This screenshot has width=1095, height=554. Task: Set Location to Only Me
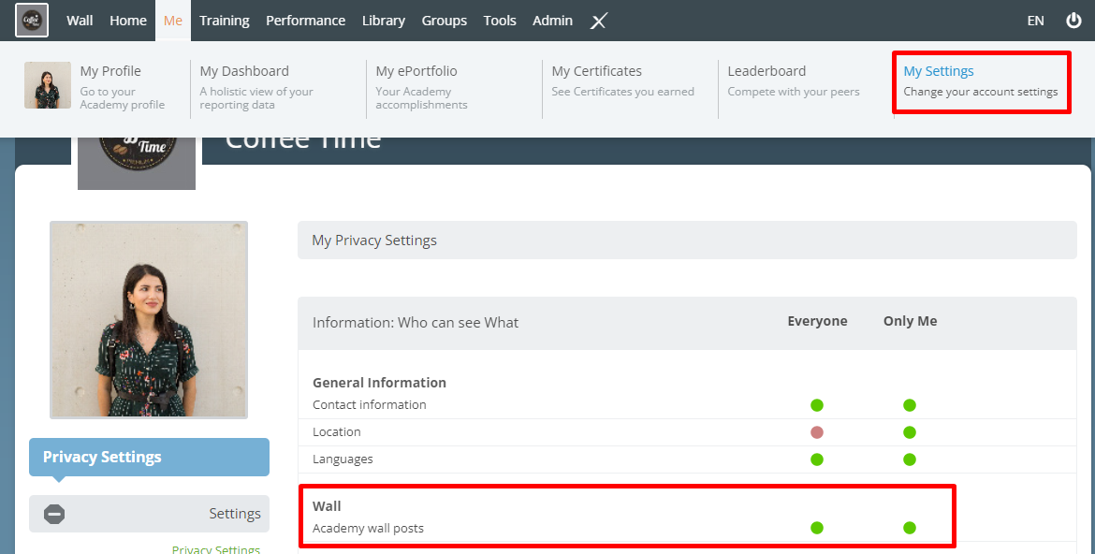(x=910, y=432)
